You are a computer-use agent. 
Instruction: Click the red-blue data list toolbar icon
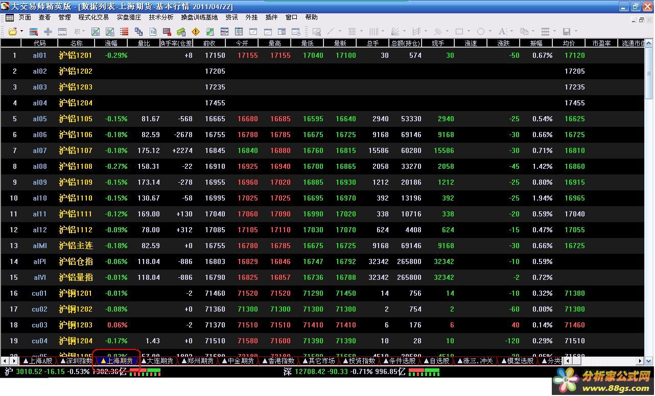[x=34, y=32]
